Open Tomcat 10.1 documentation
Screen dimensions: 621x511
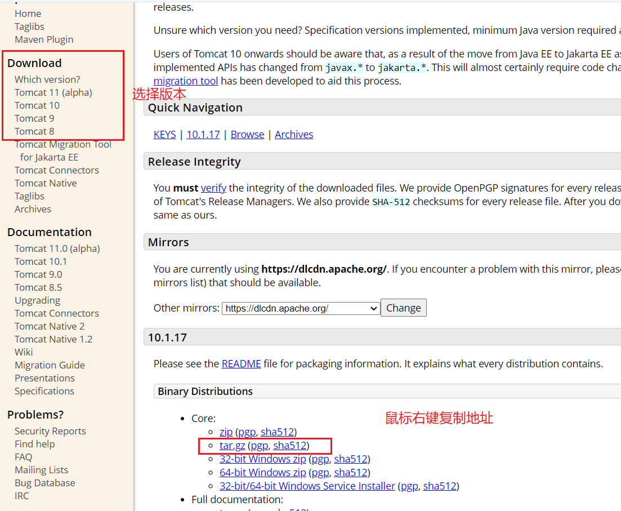(41, 261)
